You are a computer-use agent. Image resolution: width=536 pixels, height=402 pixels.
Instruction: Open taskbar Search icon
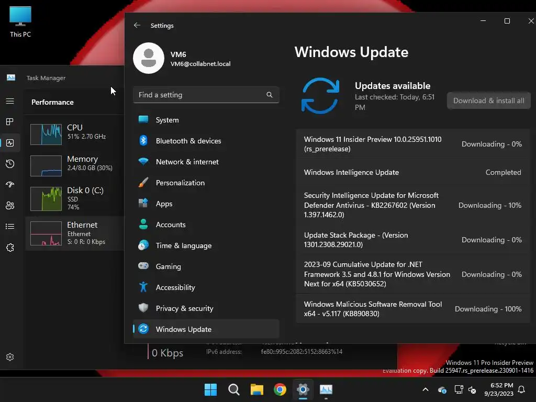[x=234, y=389]
